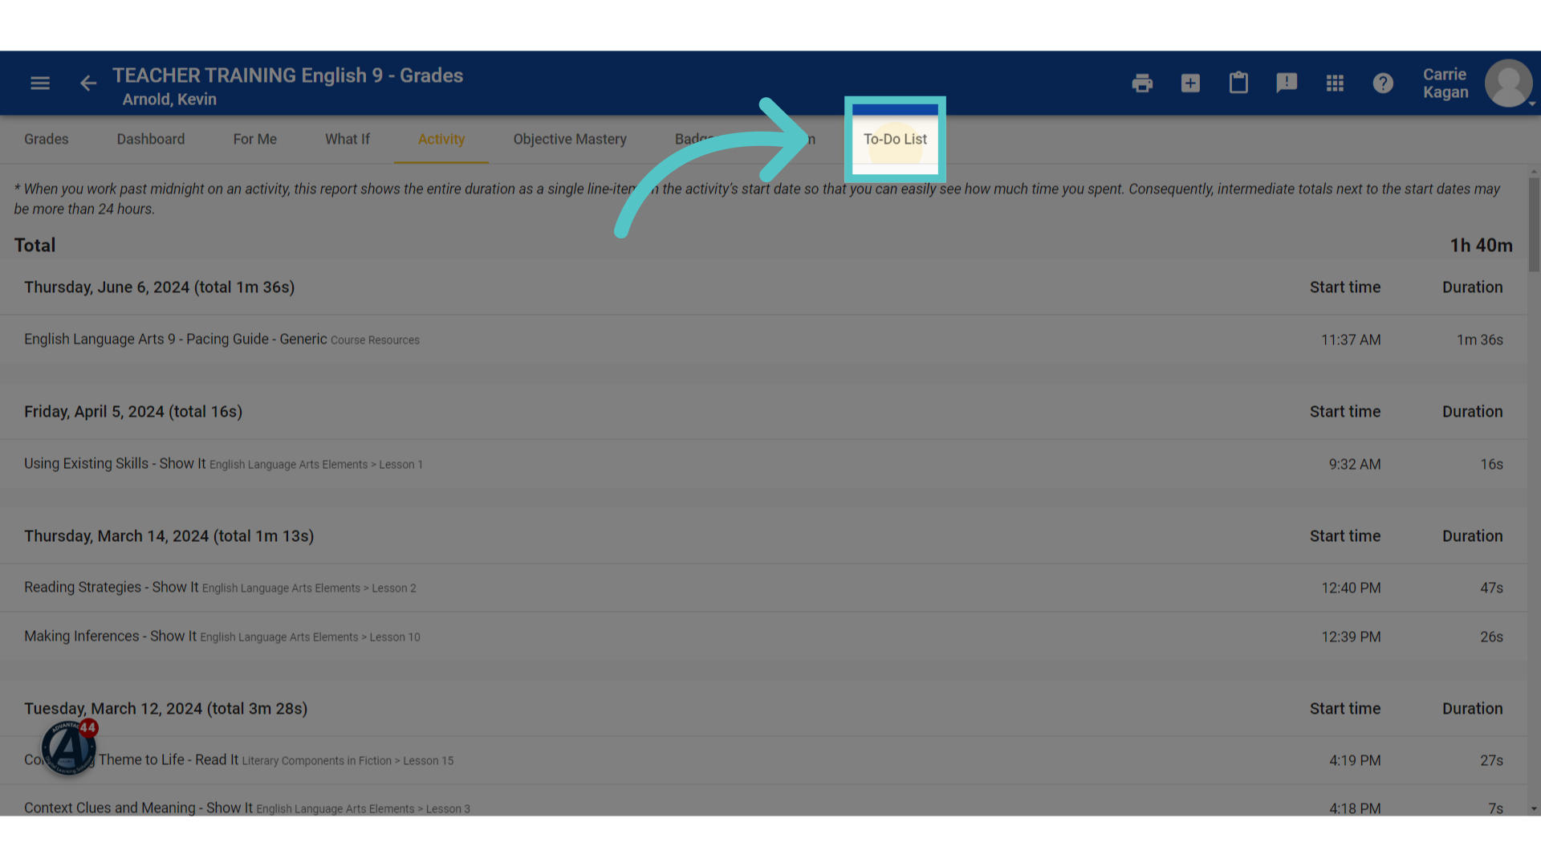The image size is (1541, 867).
Task: Click the 12:40 PM start time
Action: coord(1351,588)
